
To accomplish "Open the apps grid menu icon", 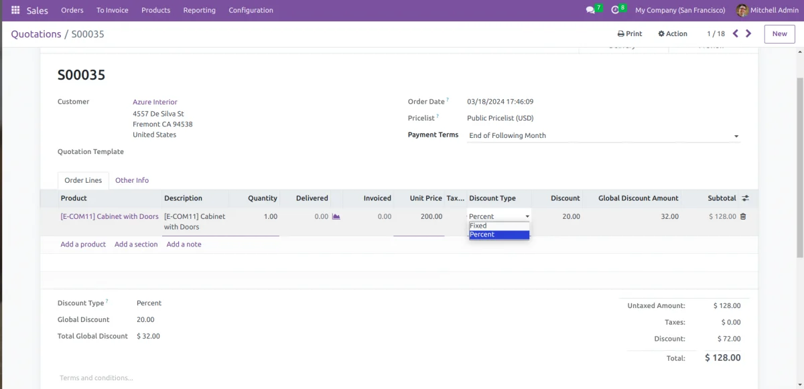I will pos(15,10).
